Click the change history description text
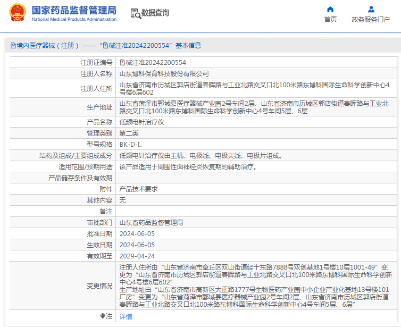The width and height of the screenshot is (401, 327). [x=256, y=286]
